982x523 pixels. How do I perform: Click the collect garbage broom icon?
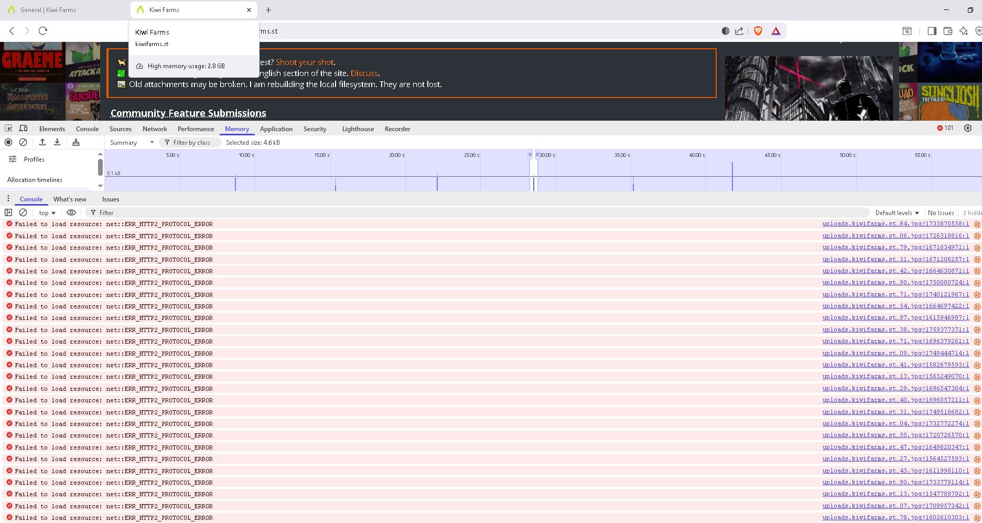point(76,142)
